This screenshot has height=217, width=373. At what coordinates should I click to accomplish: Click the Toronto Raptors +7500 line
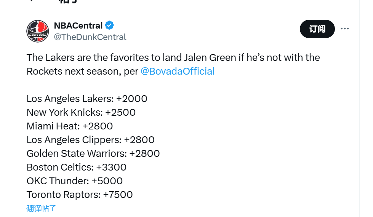click(80, 195)
